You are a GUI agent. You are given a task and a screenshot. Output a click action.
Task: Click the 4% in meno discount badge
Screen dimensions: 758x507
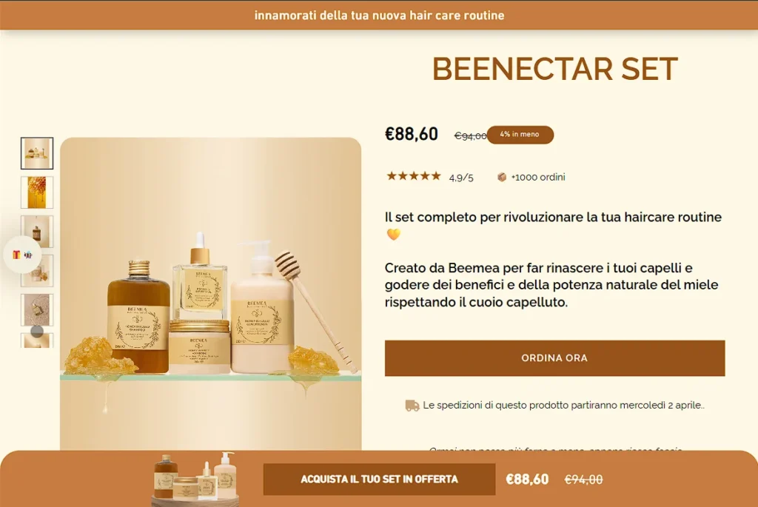point(520,135)
